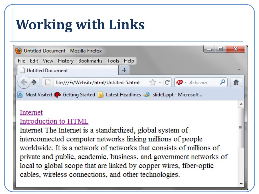Close the Firefox window
Viewport: 259px width, 194px height.
[x=235, y=49]
